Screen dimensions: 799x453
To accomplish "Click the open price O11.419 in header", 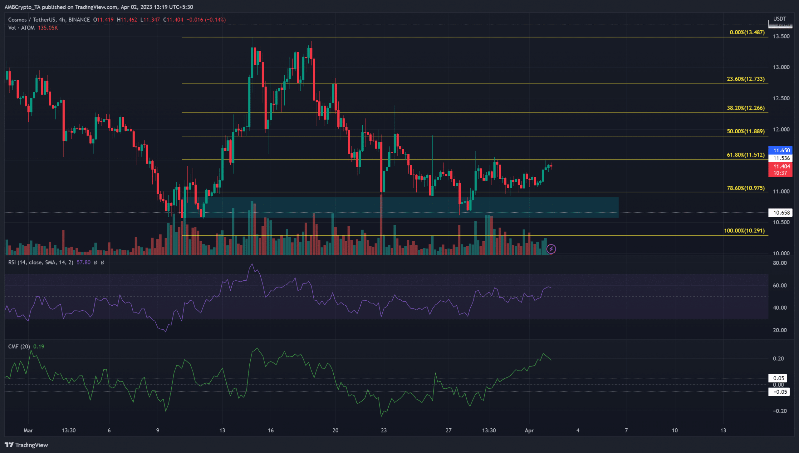I will click(x=103, y=20).
